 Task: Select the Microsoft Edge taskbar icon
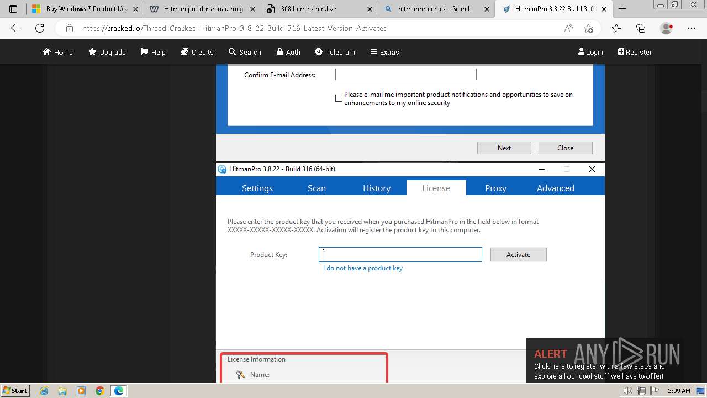pos(119,391)
